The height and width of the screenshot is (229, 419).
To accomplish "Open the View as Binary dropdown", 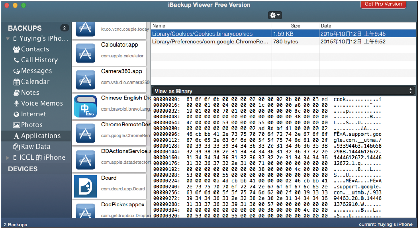I will tap(283, 91).
